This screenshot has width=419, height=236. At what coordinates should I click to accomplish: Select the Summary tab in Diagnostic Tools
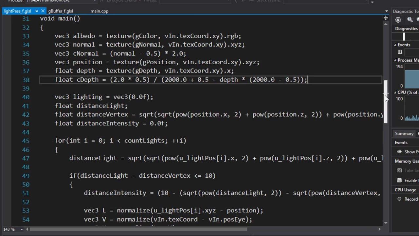tap(404, 134)
